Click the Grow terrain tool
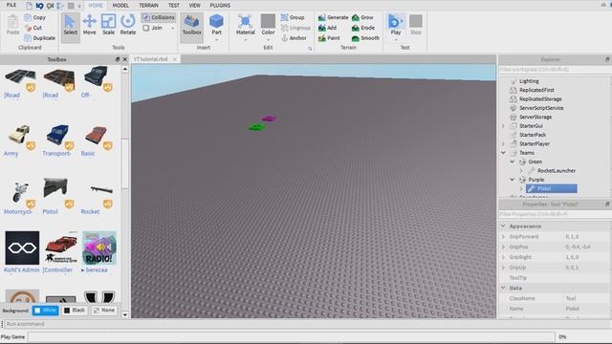This screenshot has width=612, height=344. point(362,17)
